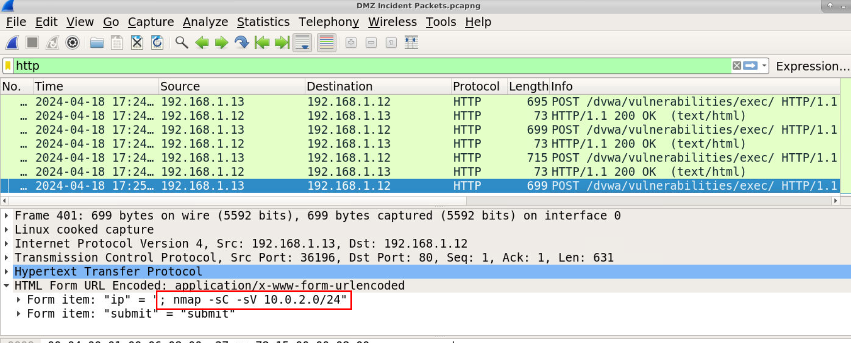The image size is (851, 343).
Task: Jump to the first packet
Action: click(x=262, y=43)
